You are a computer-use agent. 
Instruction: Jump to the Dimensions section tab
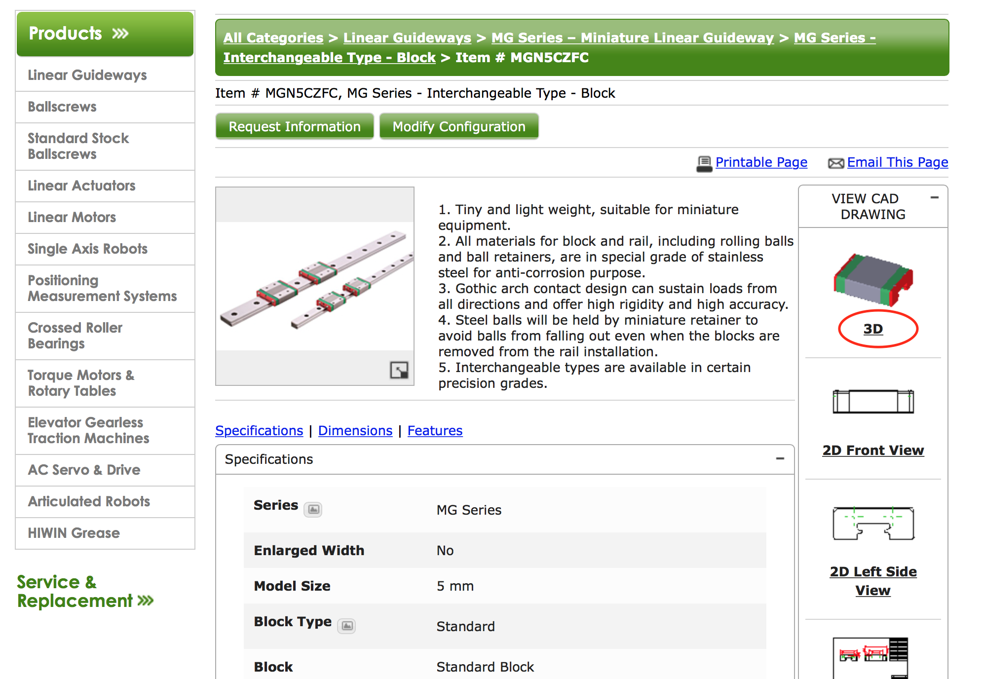[x=355, y=431]
